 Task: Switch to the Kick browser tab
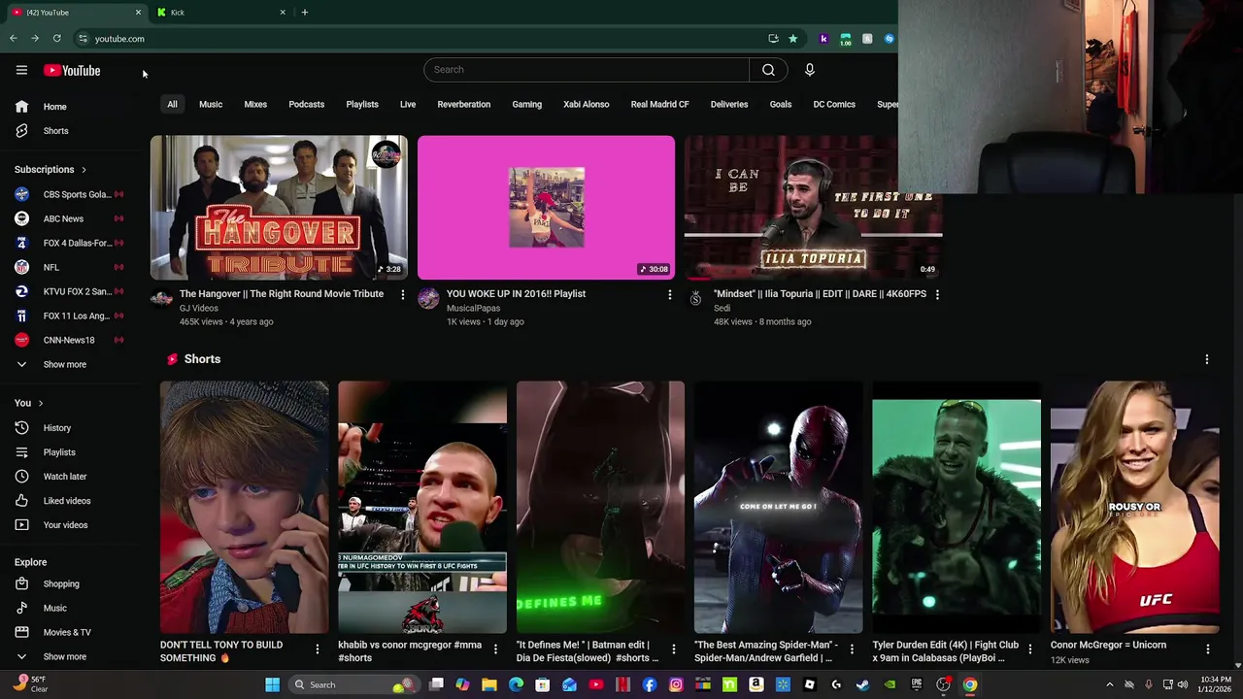[221, 13]
